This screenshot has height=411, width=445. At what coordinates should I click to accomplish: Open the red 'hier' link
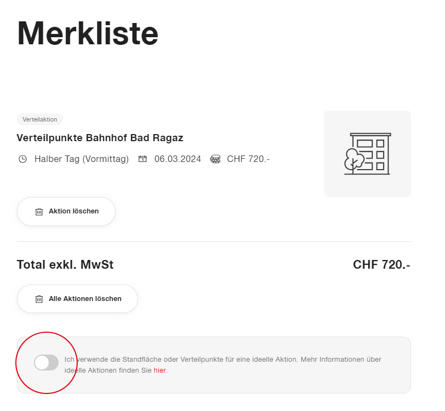point(159,371)
